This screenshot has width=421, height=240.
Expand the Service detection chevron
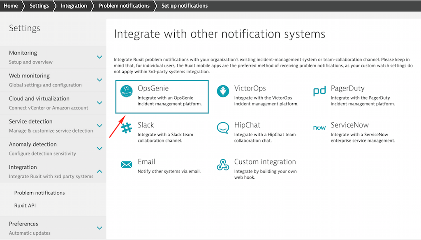tap(99, 126)
